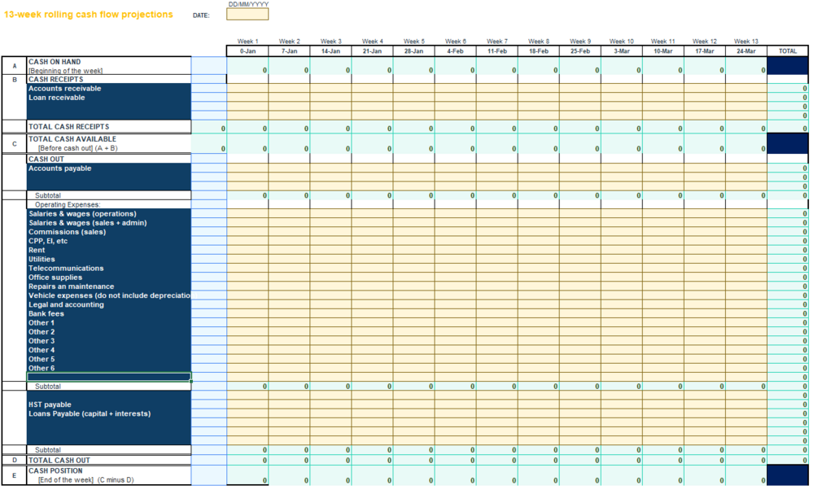818x494 pixels.
Task: Click the '24-Mar' date header
Action: (x=746, y=51)
